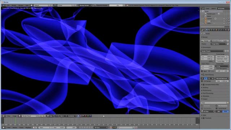This screenshot has width=231, height=130.
Task: Open the Render Presets dropdown
Action: coord(213,51)
